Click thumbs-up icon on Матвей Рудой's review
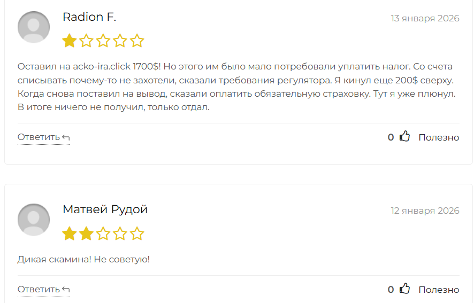 tap(405, 289)
